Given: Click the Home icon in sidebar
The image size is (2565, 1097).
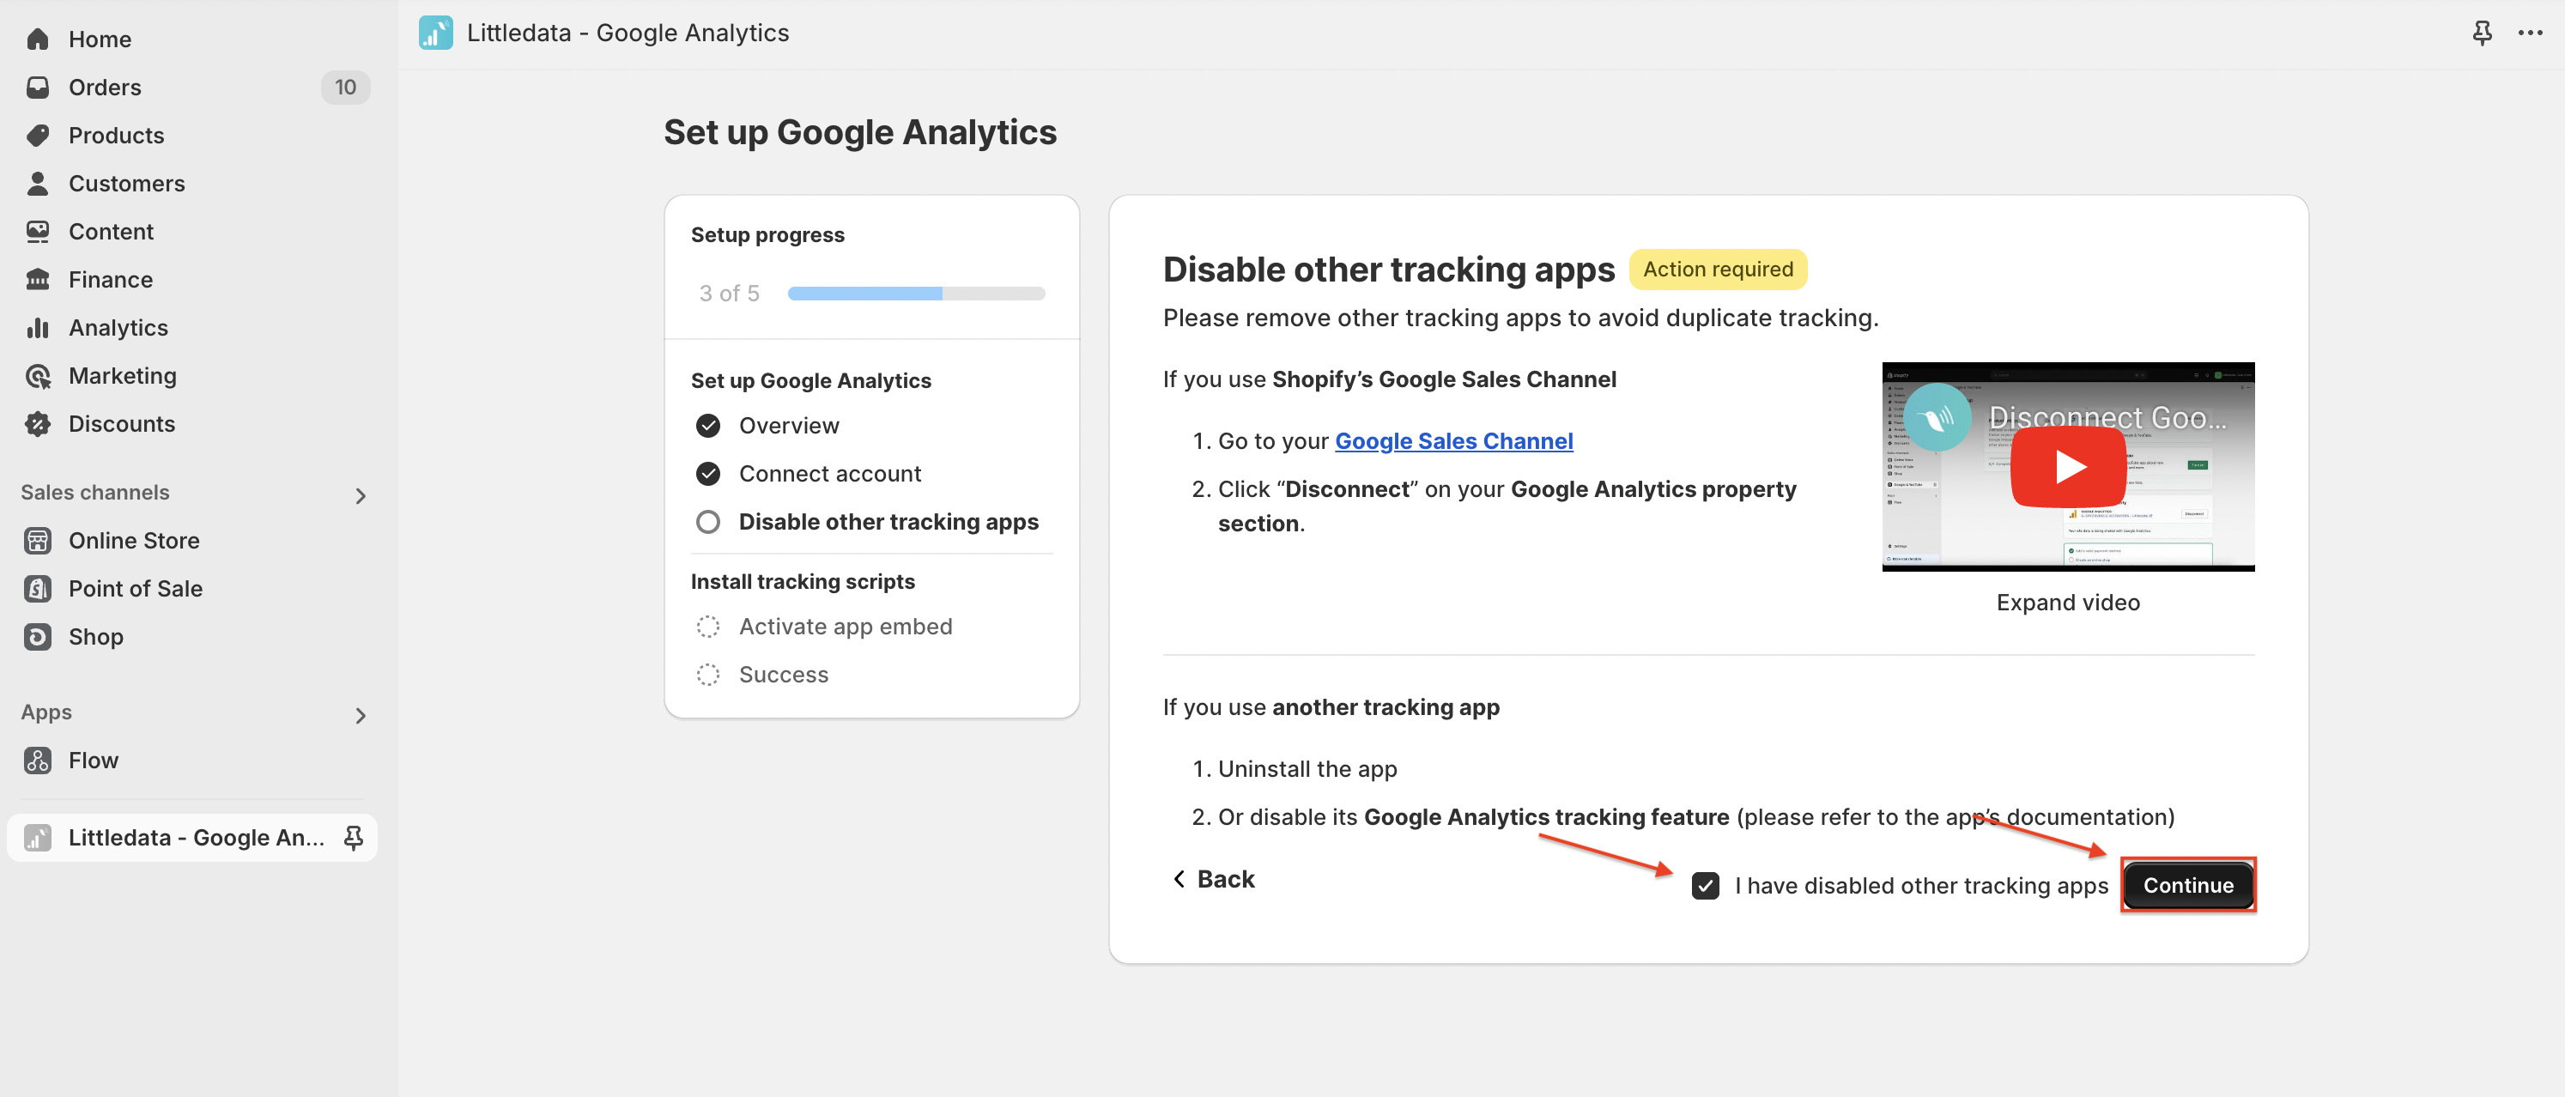Looking at the screenshot, I should click(38, 39).
